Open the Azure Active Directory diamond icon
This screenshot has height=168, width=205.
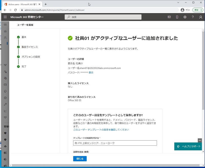click(x=5, y=146)
